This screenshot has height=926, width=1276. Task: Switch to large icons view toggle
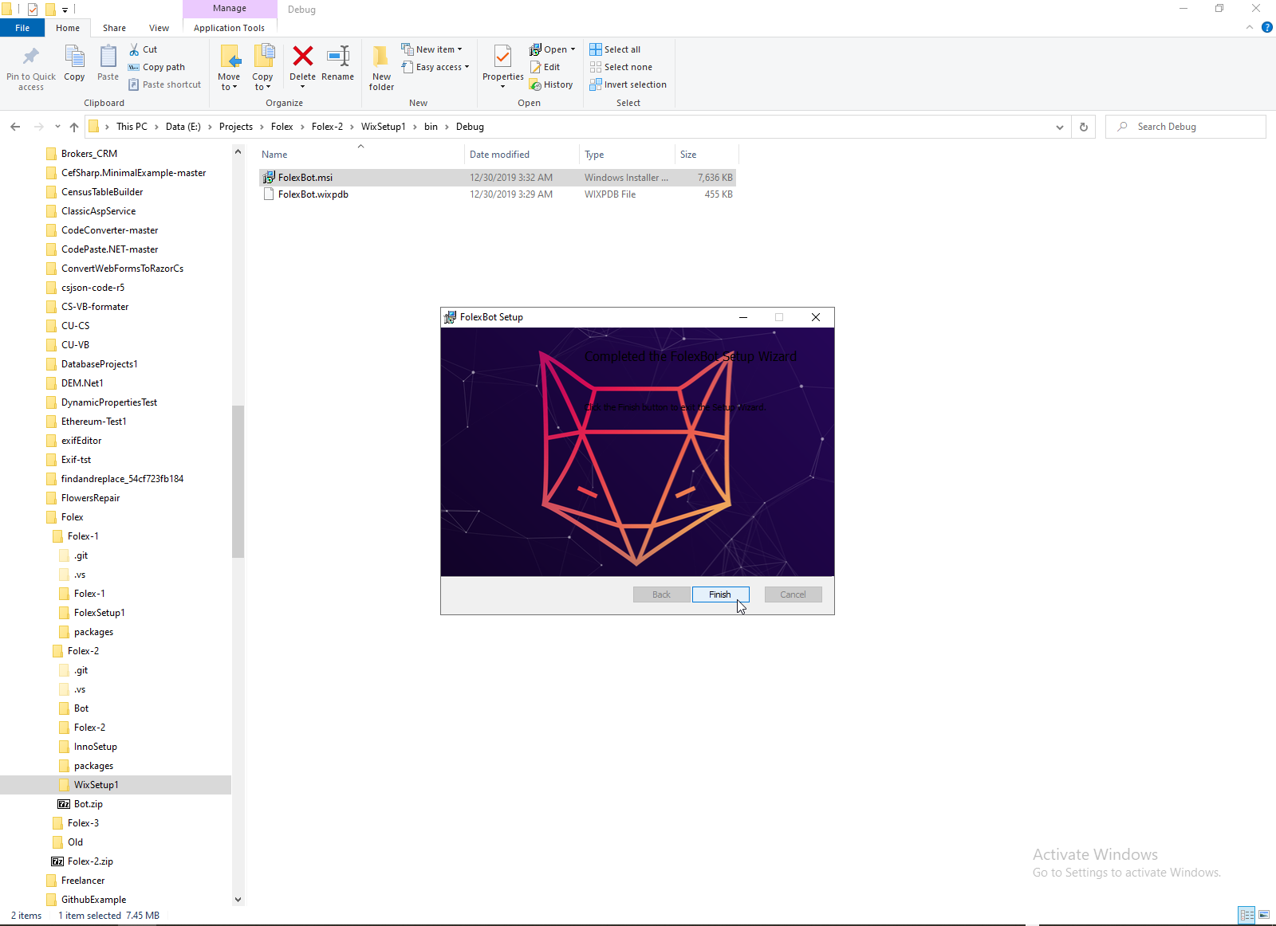[x=1264, y=915]
